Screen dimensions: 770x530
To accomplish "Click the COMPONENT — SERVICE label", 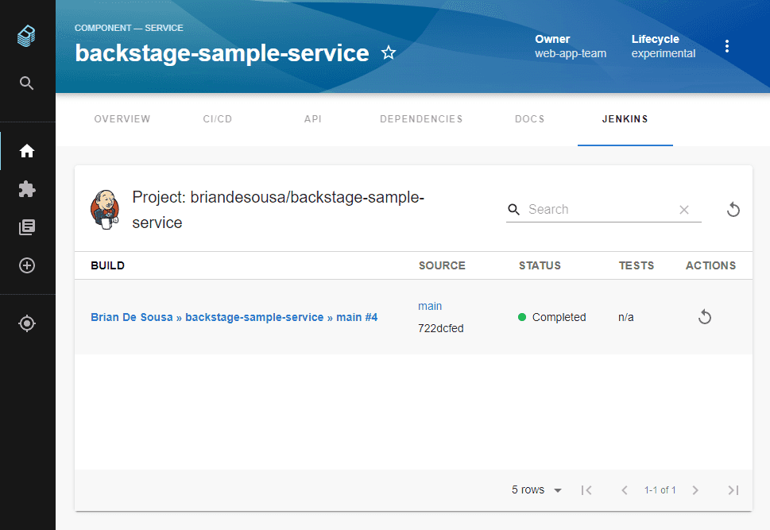I will 129,28.
